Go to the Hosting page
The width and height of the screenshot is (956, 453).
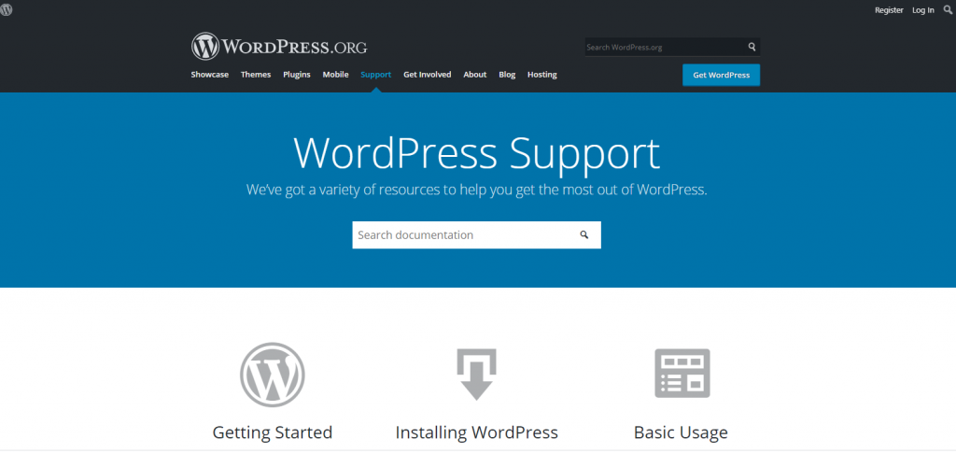[x=542, y=75]
